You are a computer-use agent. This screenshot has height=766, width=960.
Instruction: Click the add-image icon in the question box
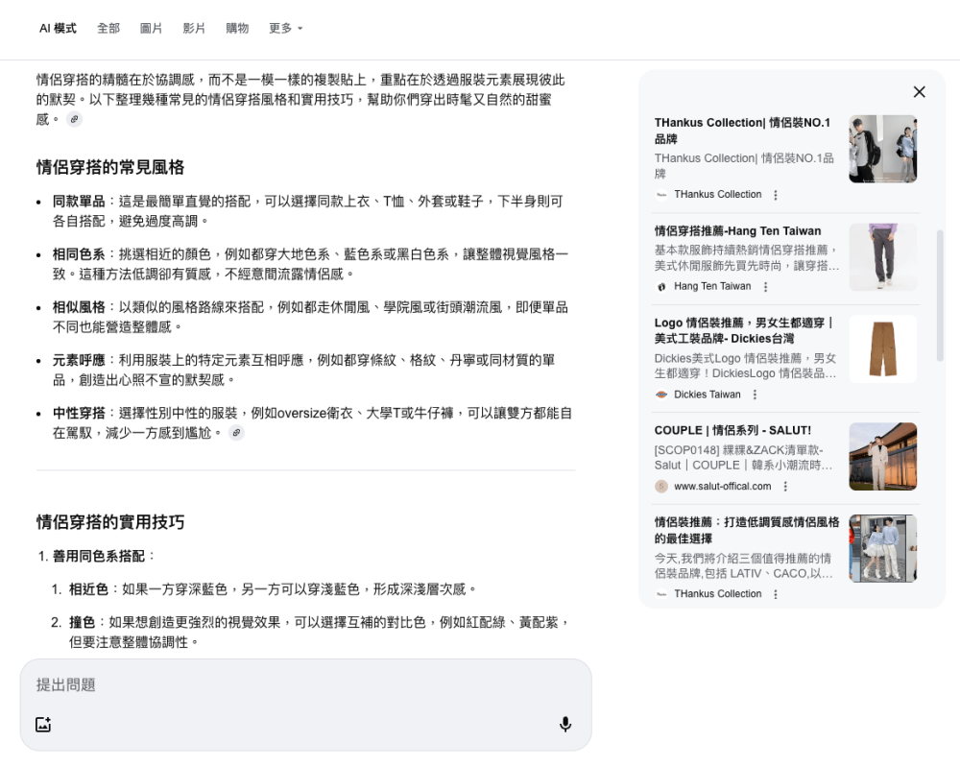point(43,724)
